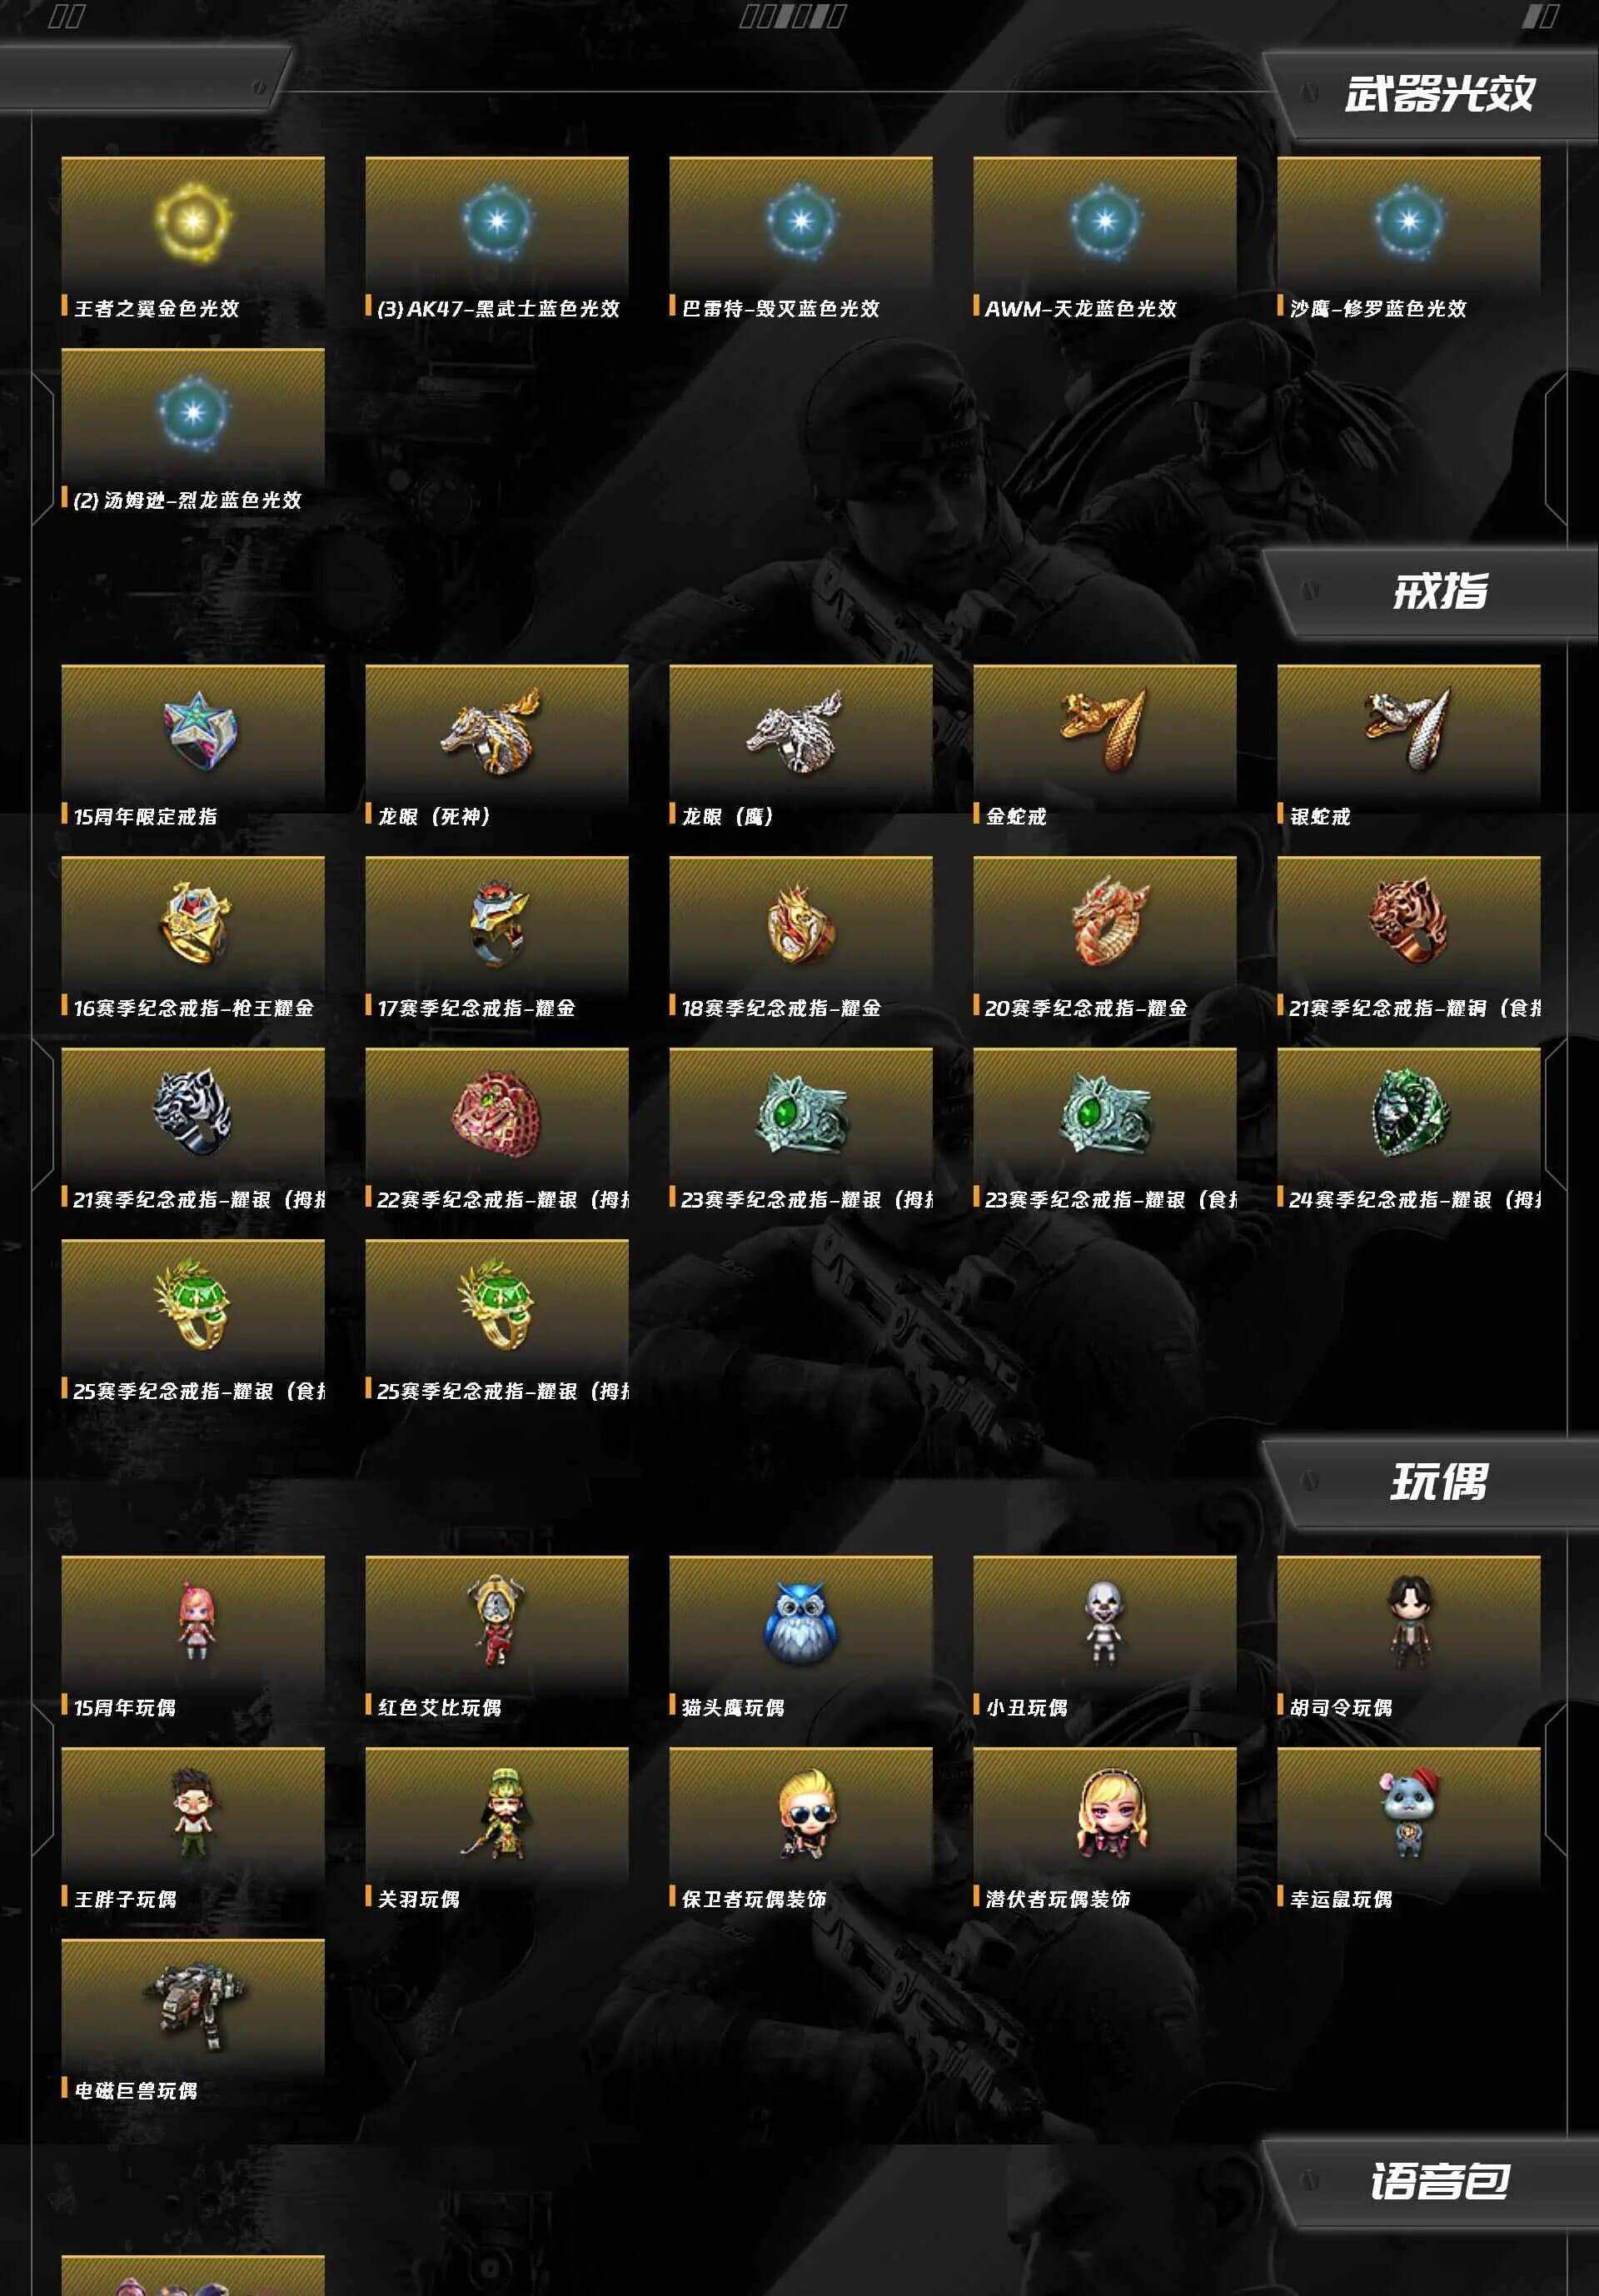Select the 关羽玩偶 doll icon

tap(496, 1813)
